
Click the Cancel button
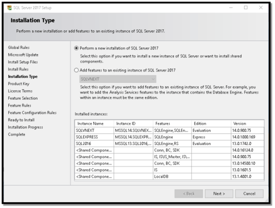(x=249, y=194)
